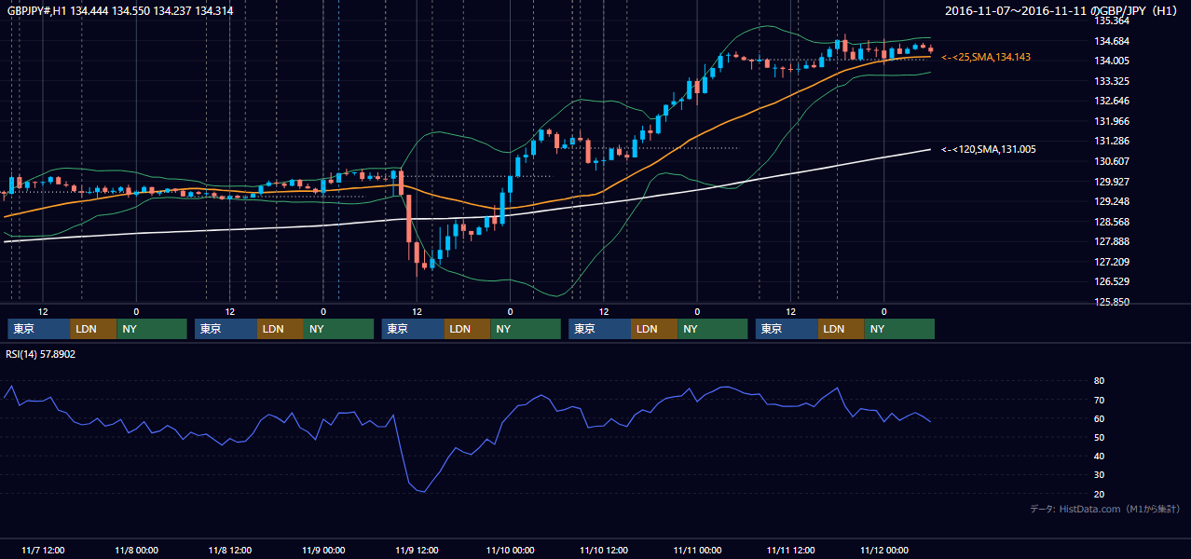
Task: Select the 120 SMA label reading 131.005
Action: (x=989, y=149)
